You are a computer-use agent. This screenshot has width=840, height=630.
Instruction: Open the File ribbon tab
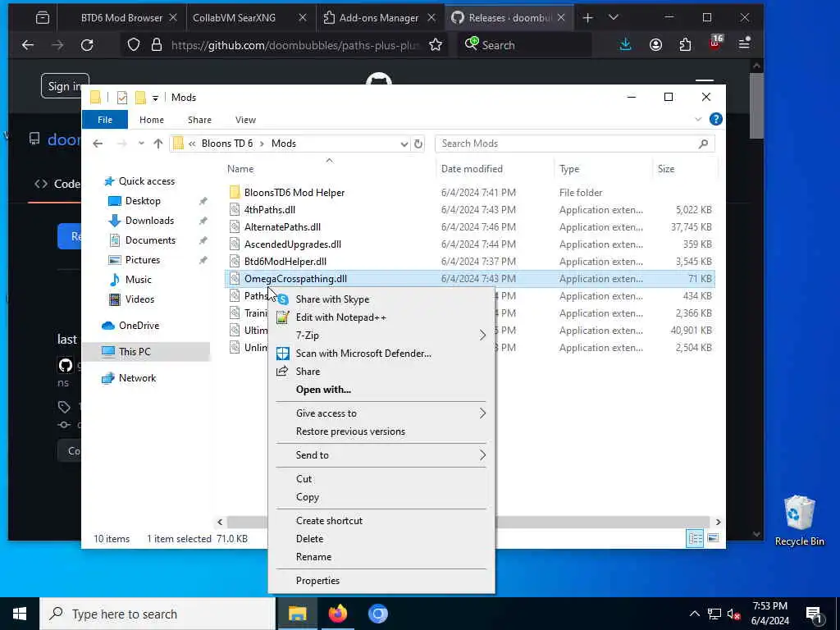(x=105, y=120)
